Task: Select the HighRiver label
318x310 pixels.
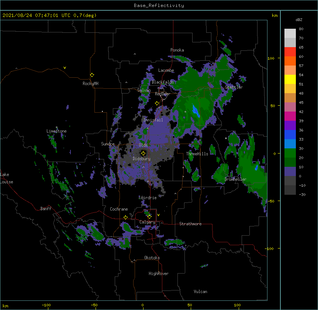Action: click(159, 274)
